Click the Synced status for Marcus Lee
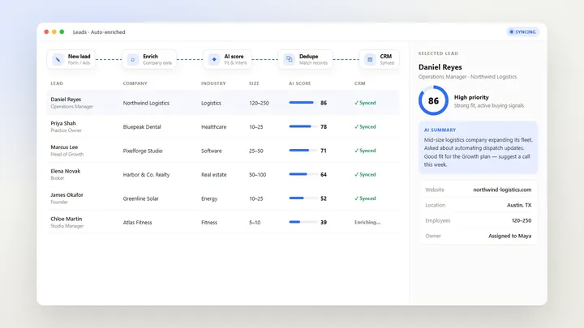 tap(365, 151)
